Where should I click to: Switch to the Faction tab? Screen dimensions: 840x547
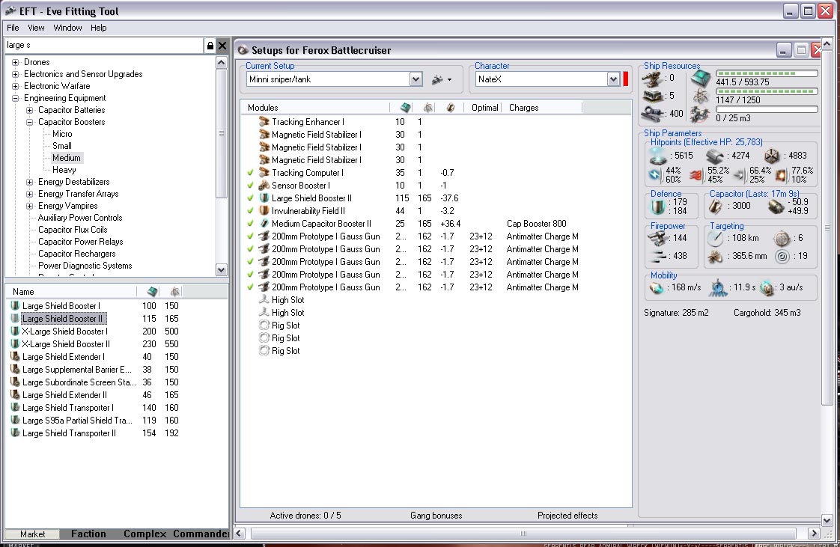(x=88, y=534)
